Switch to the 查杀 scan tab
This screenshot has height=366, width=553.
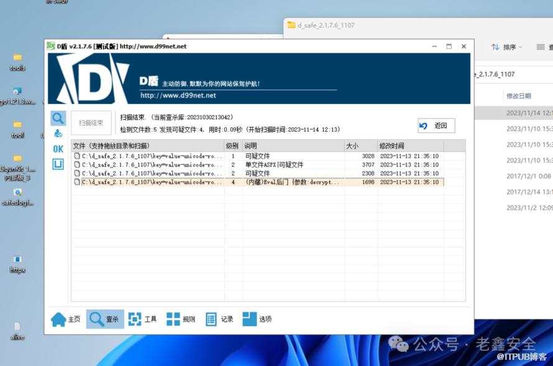coord(104,319)
